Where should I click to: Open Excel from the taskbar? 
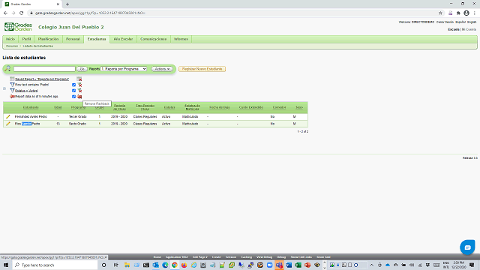click(298, 265)
